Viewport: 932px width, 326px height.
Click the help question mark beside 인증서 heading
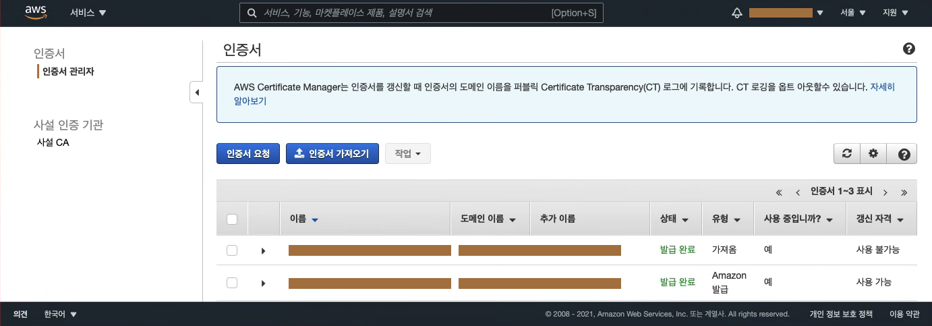tap(908, 49)
